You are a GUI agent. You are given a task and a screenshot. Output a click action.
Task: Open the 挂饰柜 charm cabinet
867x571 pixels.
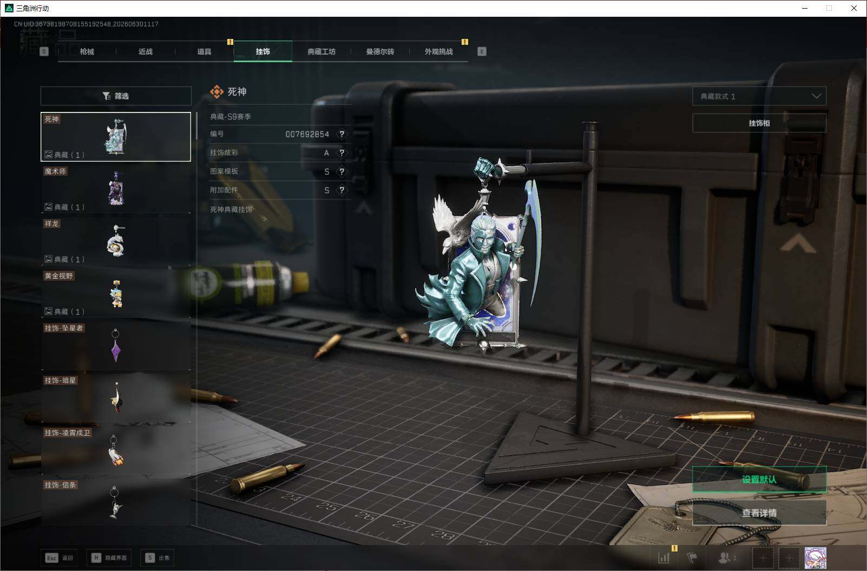(x=759, y=123)
